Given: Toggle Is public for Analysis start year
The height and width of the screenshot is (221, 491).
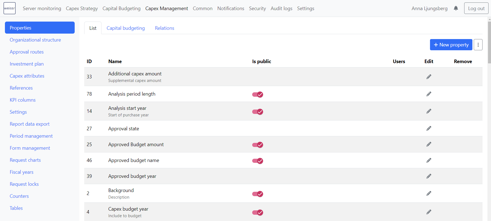Looking at the screenshot, I should click(257, 112).
